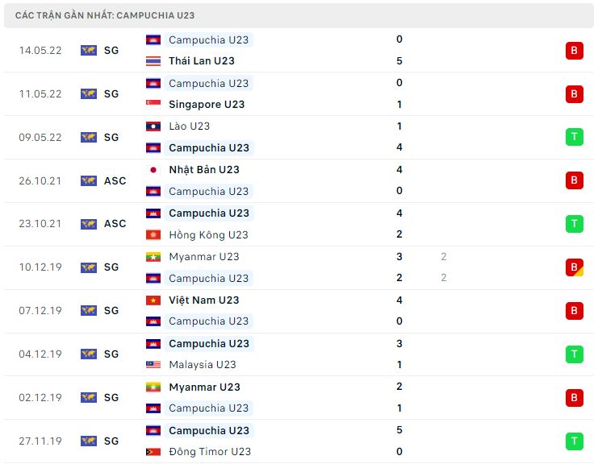Click the Đông Timor flag icon

click(x=153, y=452)
